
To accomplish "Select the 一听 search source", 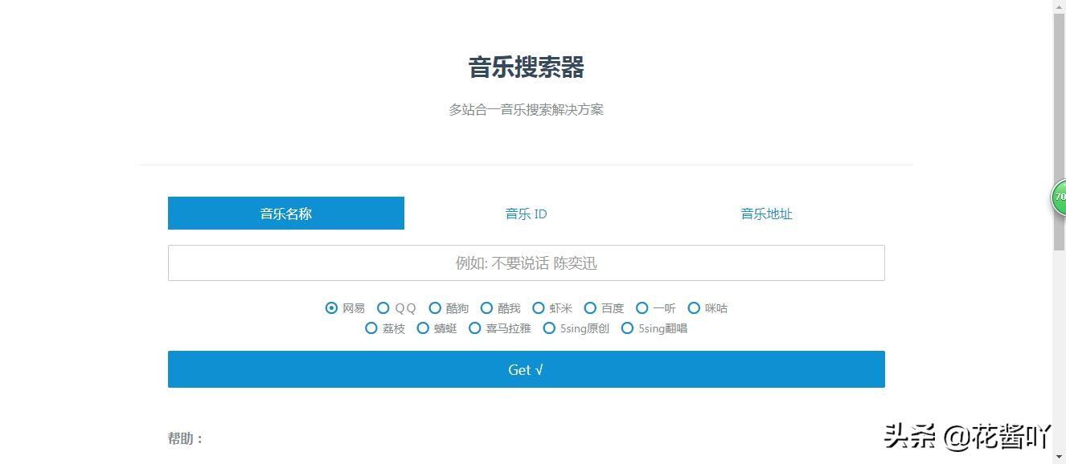I will pos(642,307).
